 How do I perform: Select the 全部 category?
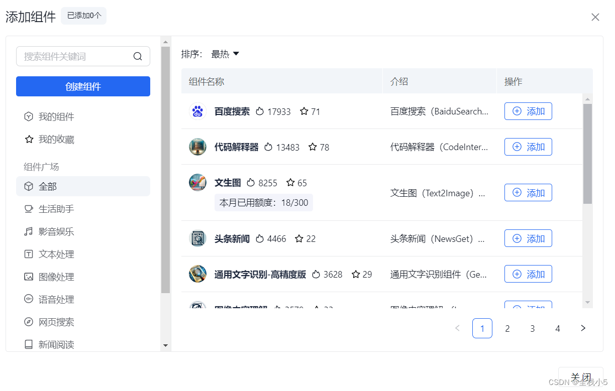click(83, 186)
